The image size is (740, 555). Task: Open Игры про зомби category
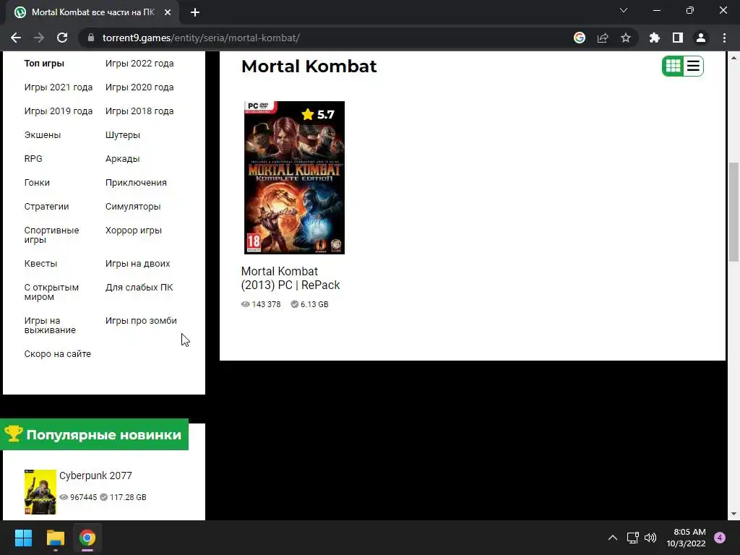[141, 320]
